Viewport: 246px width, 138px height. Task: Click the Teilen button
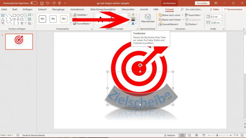click(x=214, y=10)
